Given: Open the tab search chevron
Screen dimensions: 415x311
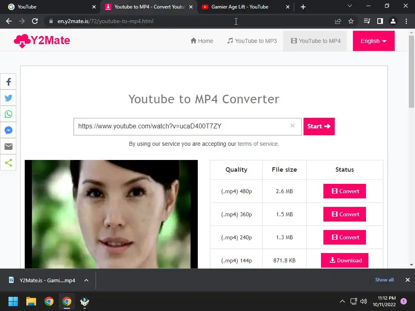Looking at the screenshot, I should (x=350, y=6).
